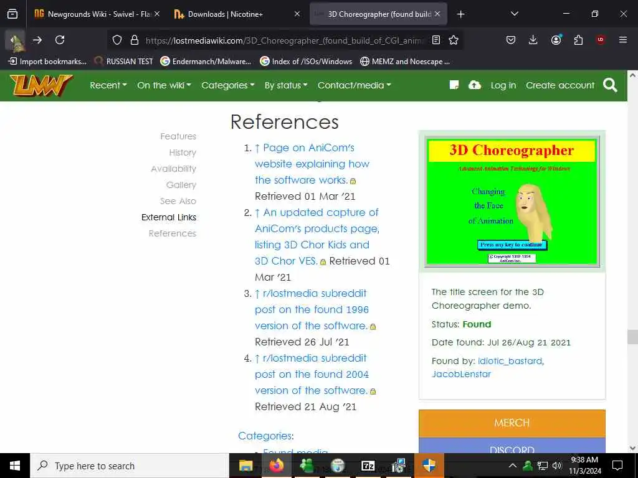Open the Firefox hamburger application menu
This screenshot has height=478, width=638.
coord(623,40)
